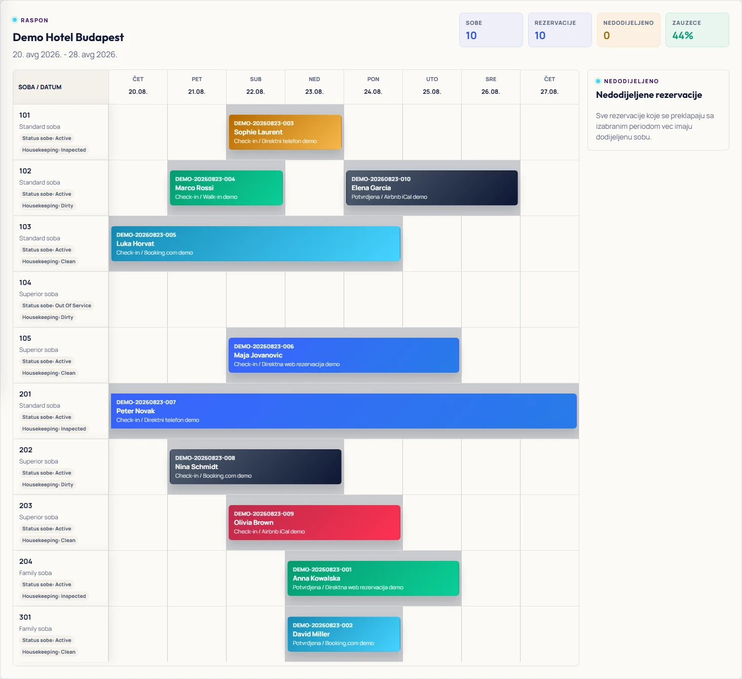Open Nina Schmidt booking block

click(x=255, y=467)
